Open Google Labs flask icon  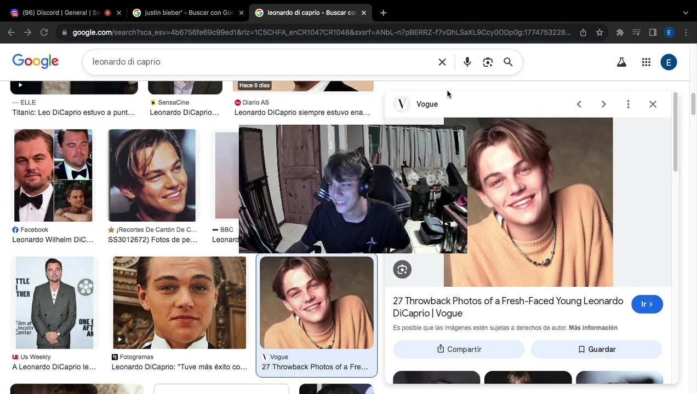tap(621, 62)
